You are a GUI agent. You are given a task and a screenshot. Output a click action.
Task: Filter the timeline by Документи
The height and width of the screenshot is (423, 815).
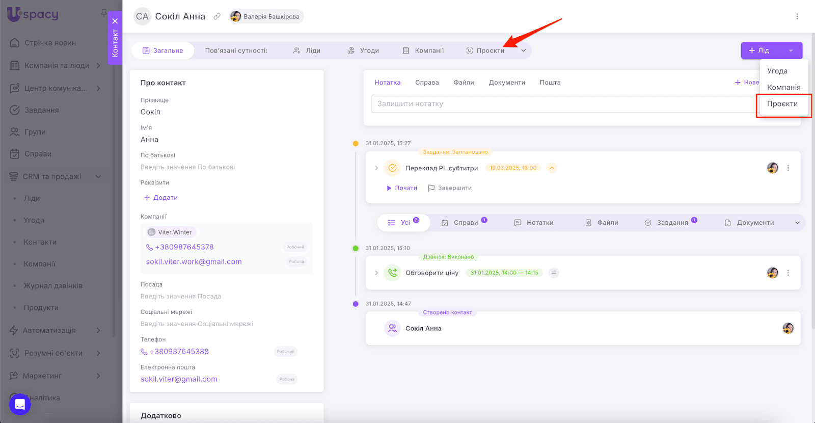tap(749, 223)
